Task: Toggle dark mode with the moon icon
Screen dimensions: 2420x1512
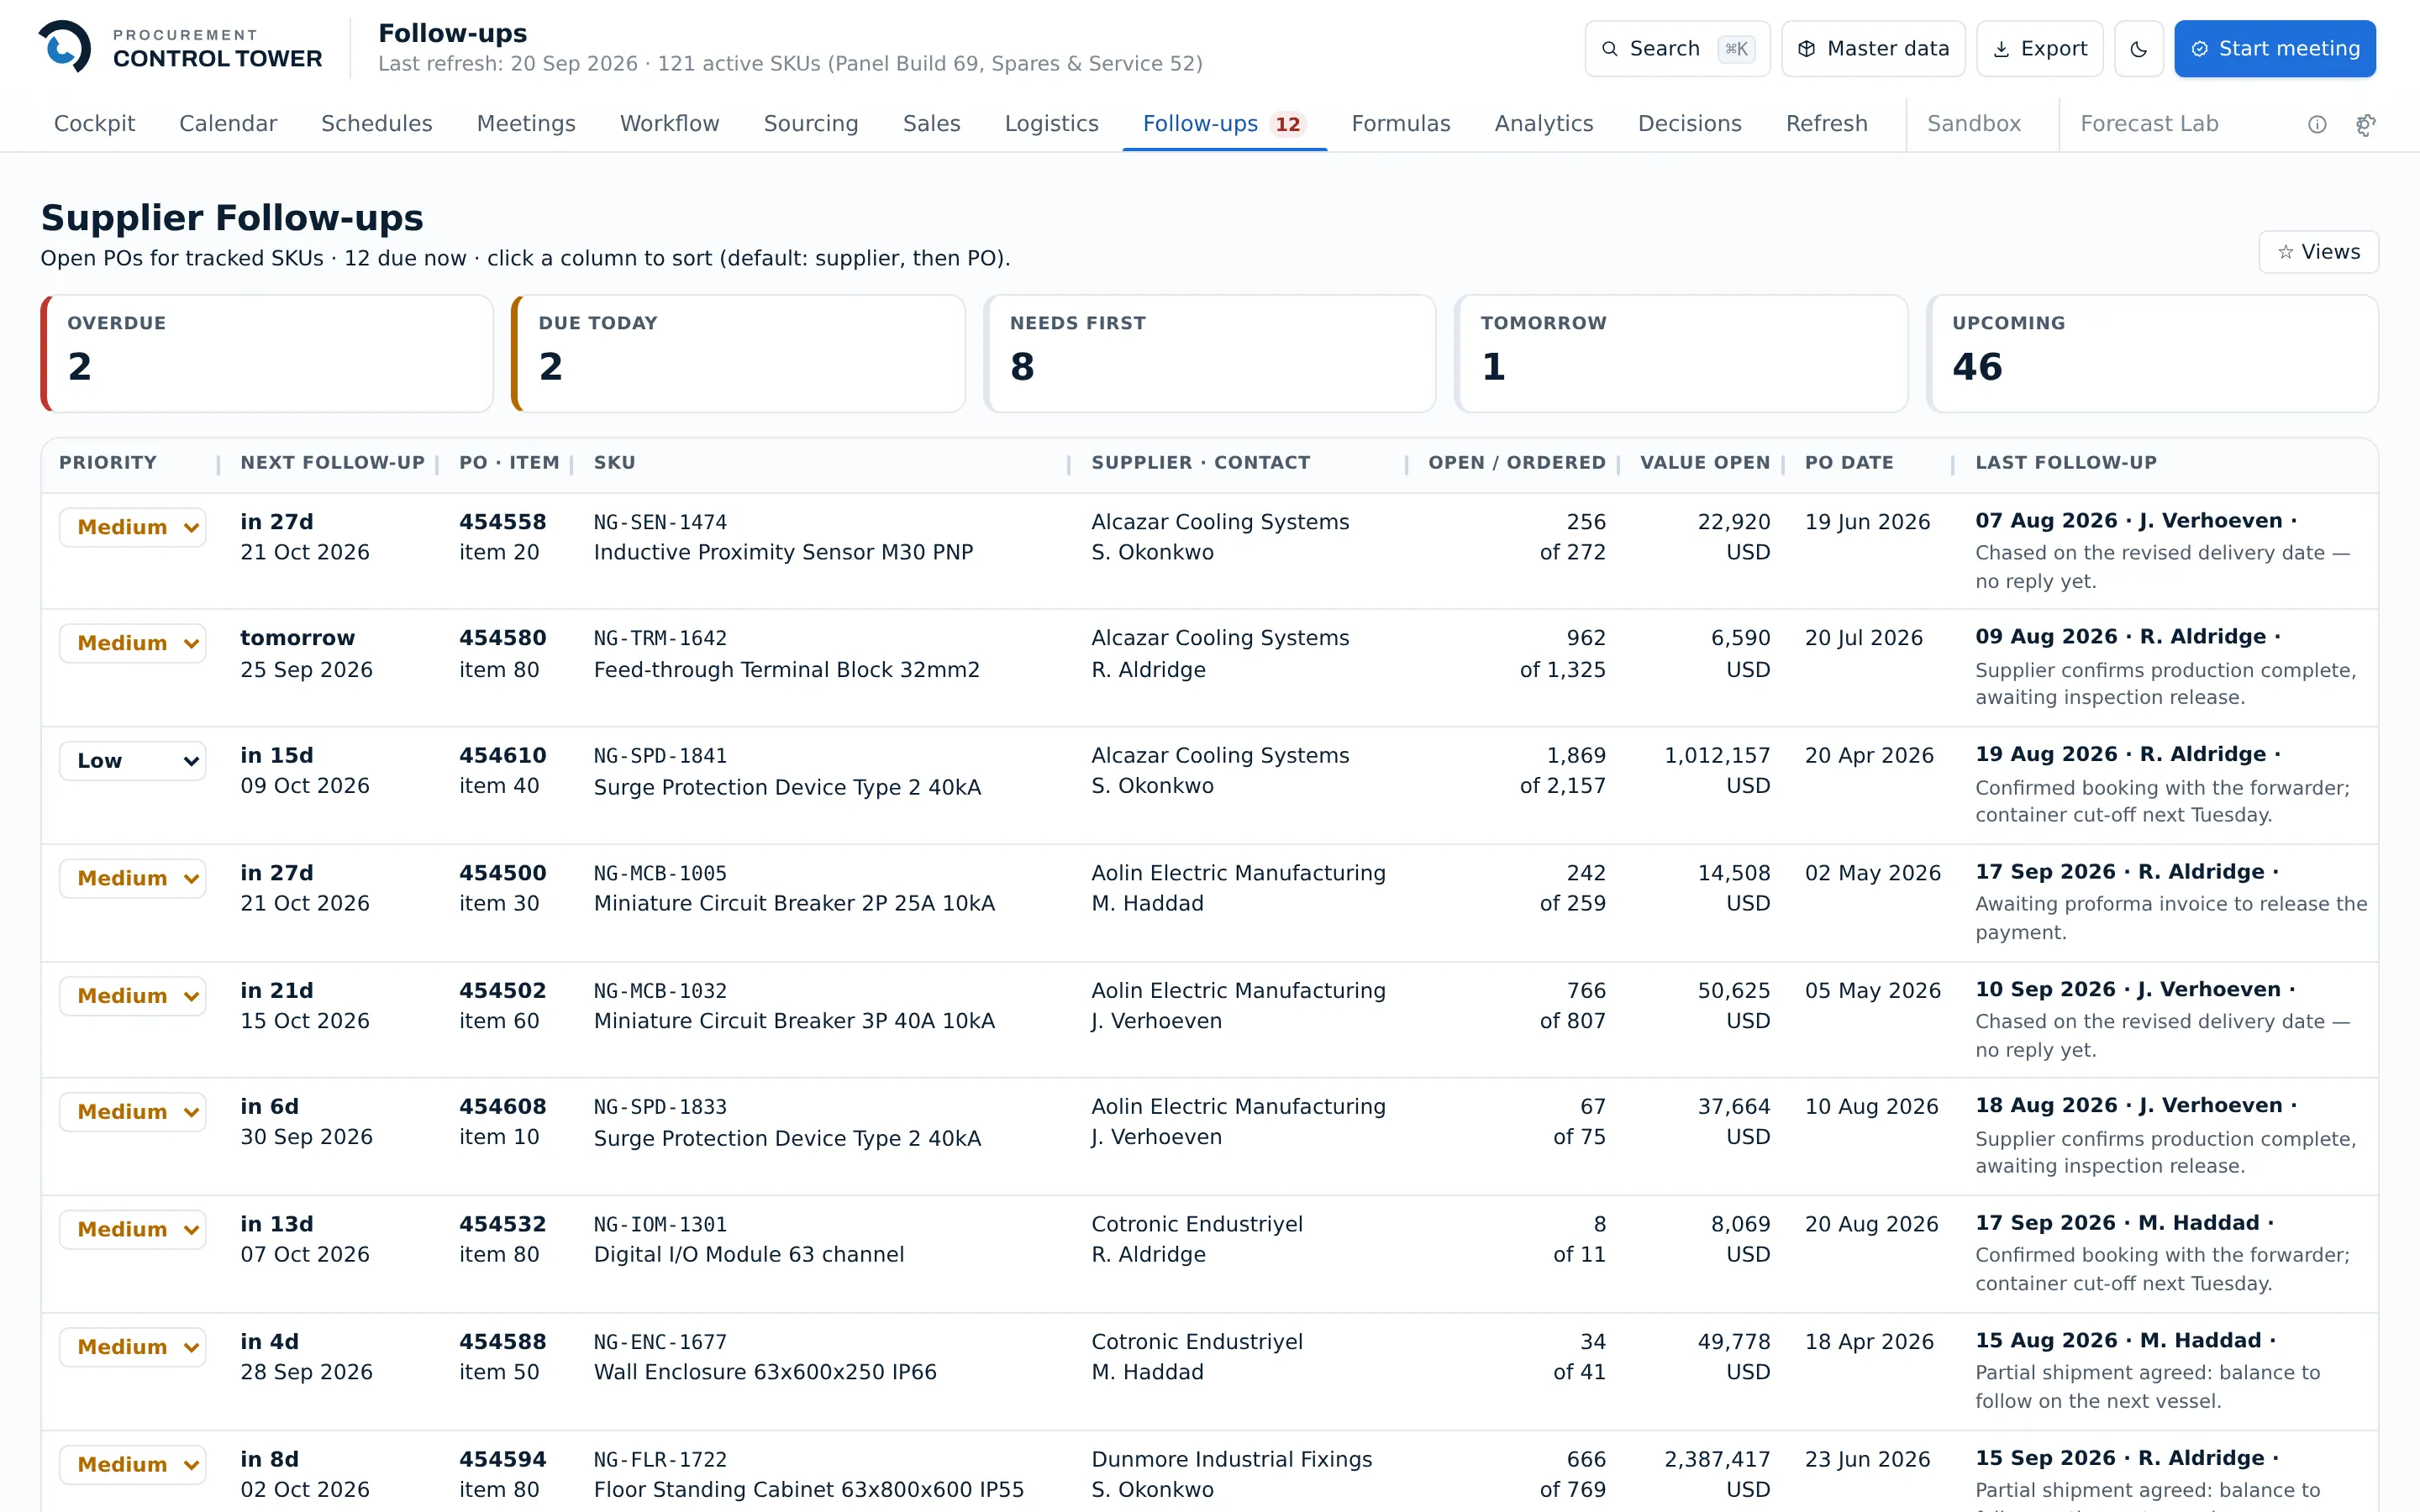Action: coord(2139,49)
